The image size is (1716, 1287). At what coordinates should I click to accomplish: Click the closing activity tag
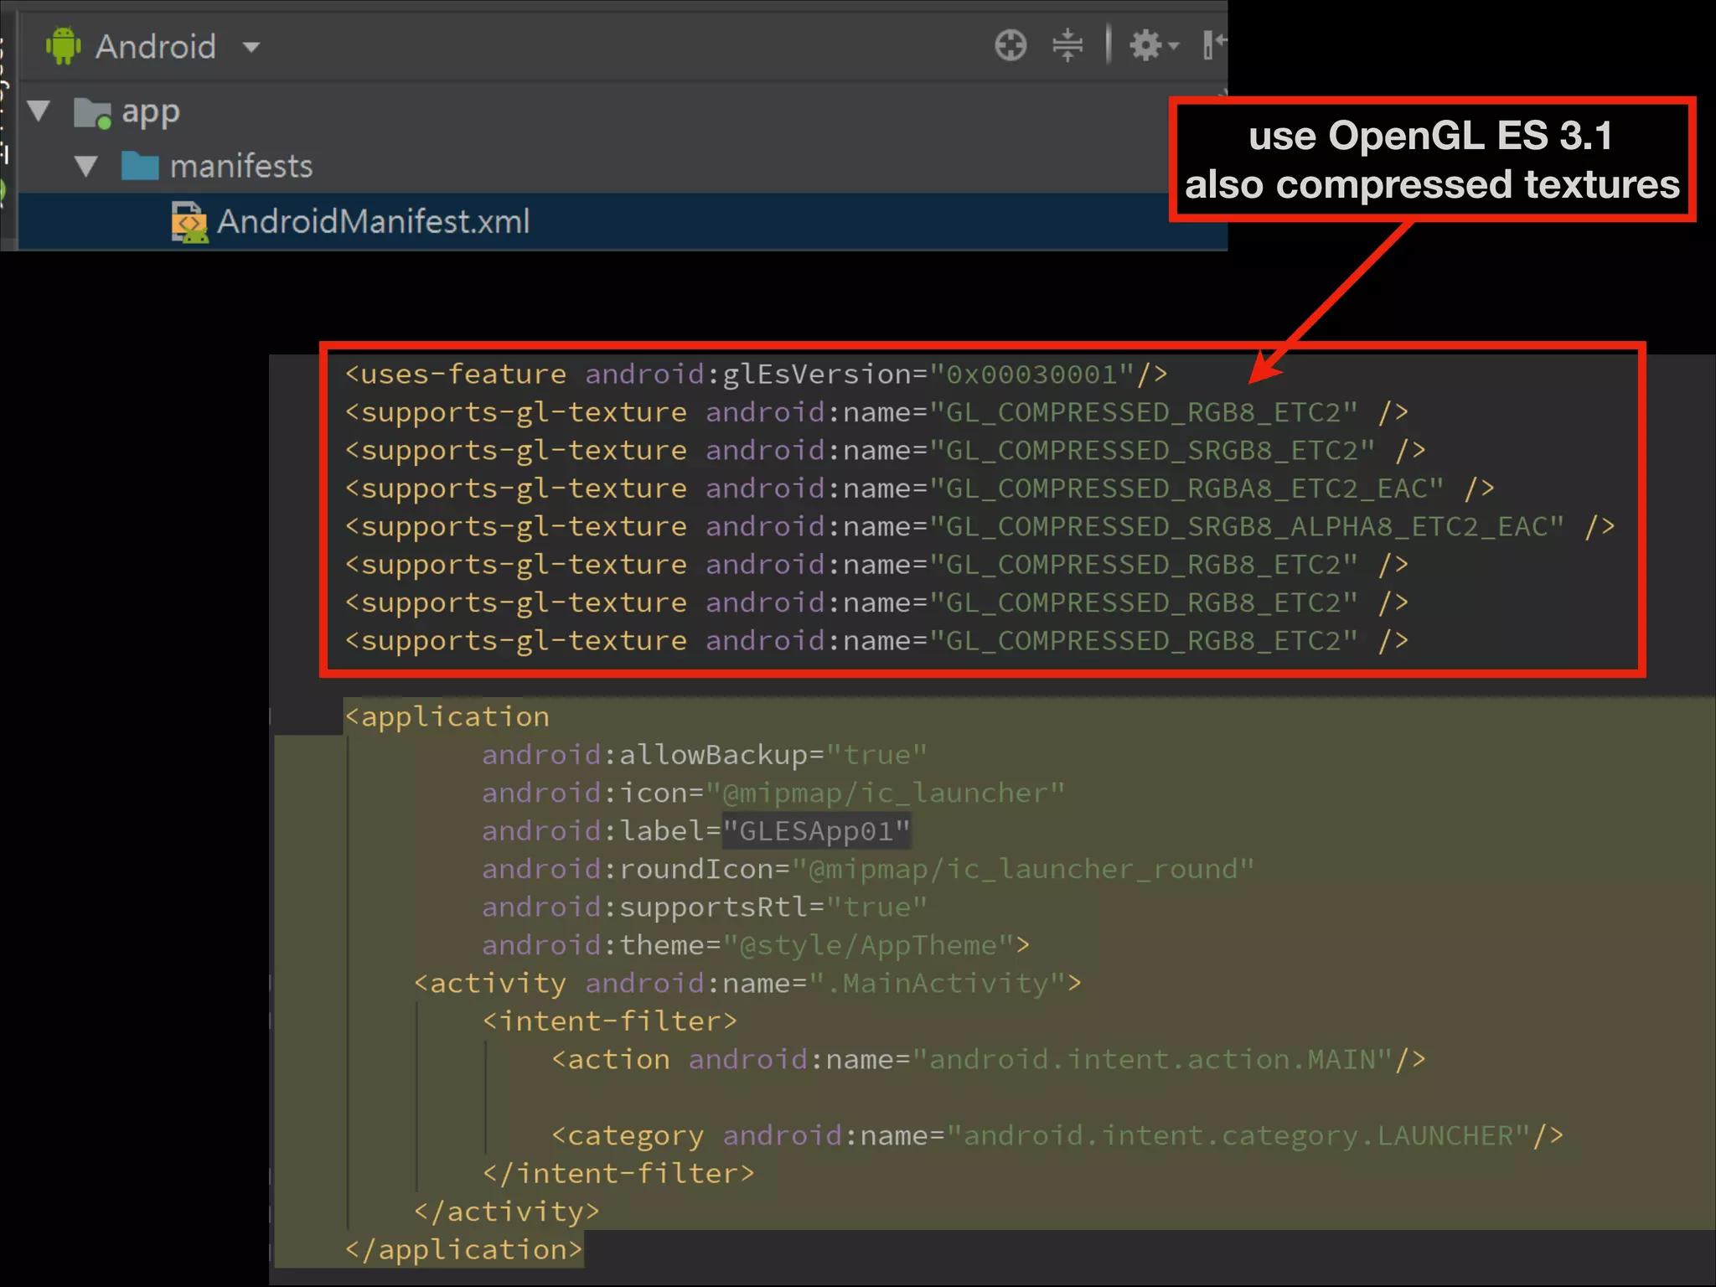(507, 1212)
